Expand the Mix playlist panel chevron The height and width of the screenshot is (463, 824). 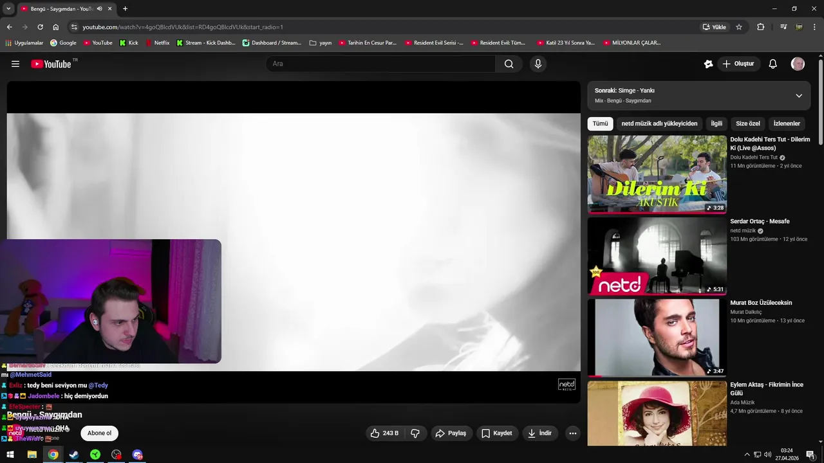click(799, 96)
